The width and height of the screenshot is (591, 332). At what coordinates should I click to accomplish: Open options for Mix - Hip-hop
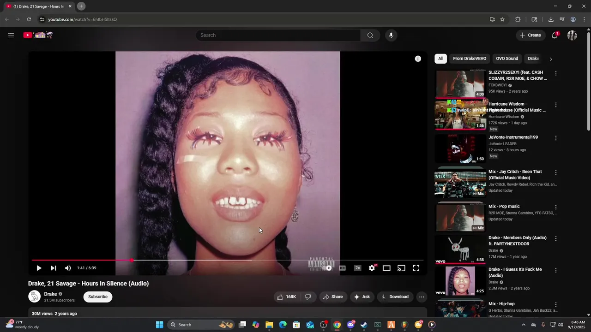point(556,305)
